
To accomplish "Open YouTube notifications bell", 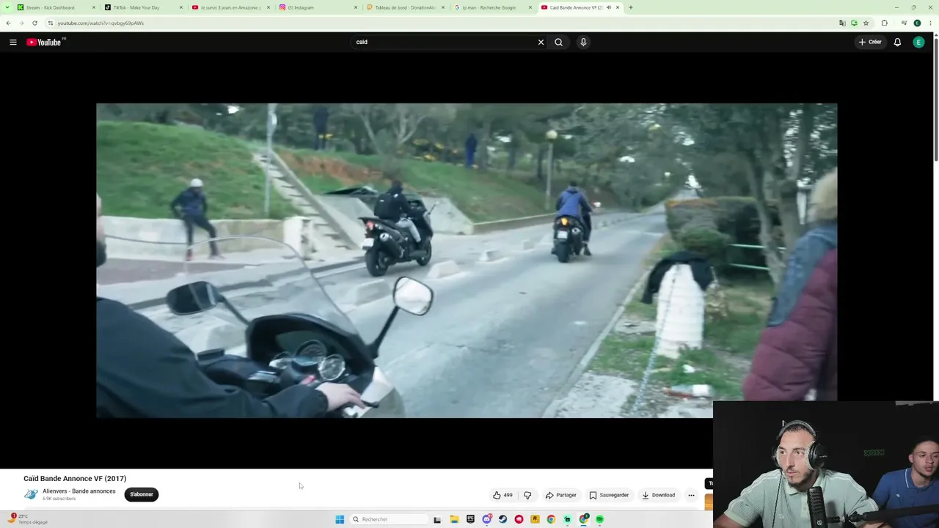I will click(897, 43).
